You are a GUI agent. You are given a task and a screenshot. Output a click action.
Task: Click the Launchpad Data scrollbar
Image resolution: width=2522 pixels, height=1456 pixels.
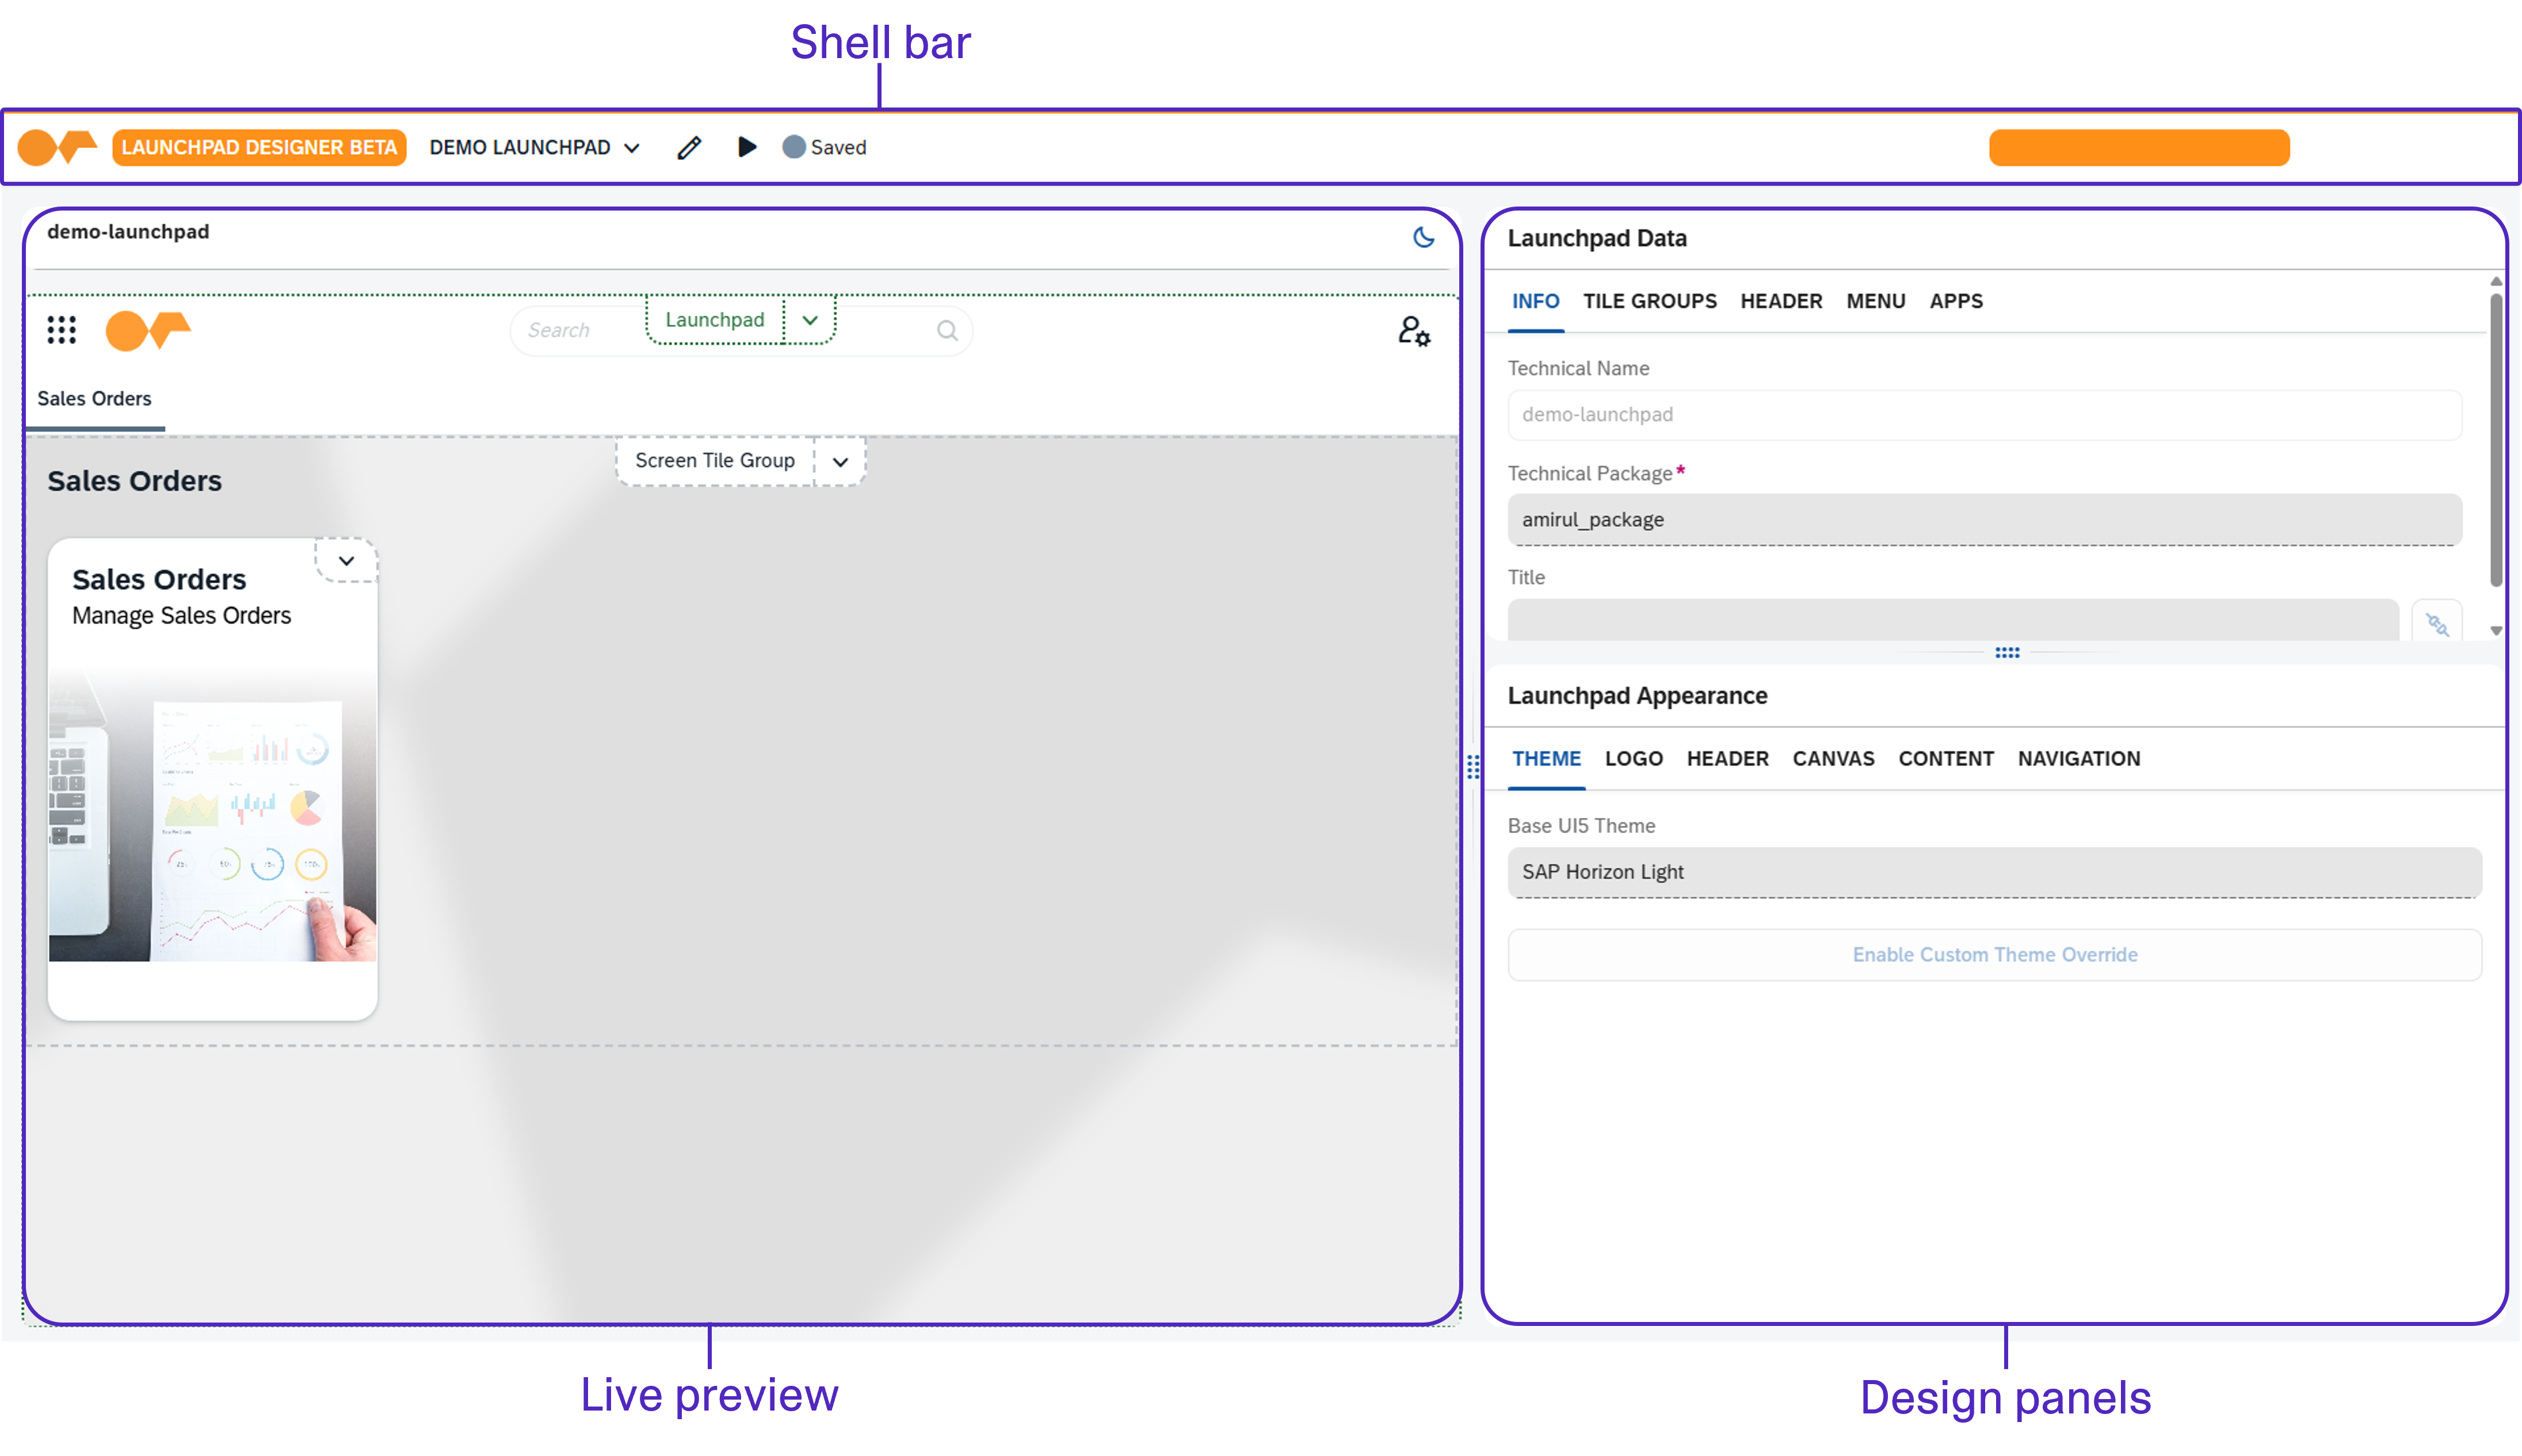(2496, 440)
